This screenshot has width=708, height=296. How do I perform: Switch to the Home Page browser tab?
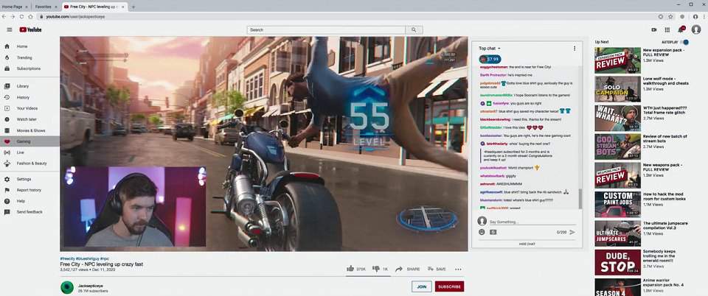pyautogui.click(x=15, y=7)
